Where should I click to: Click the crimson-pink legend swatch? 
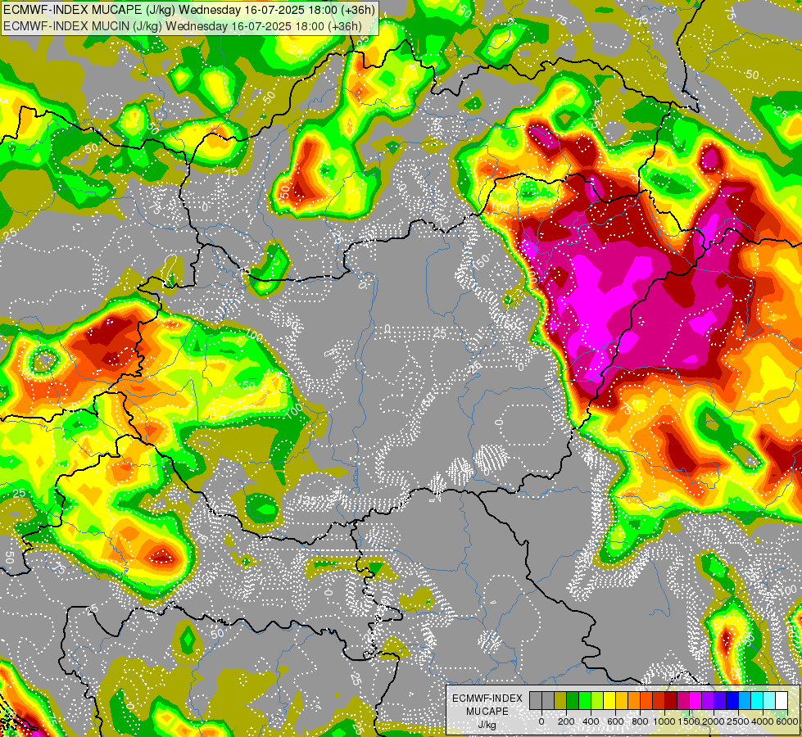[684, 700]
